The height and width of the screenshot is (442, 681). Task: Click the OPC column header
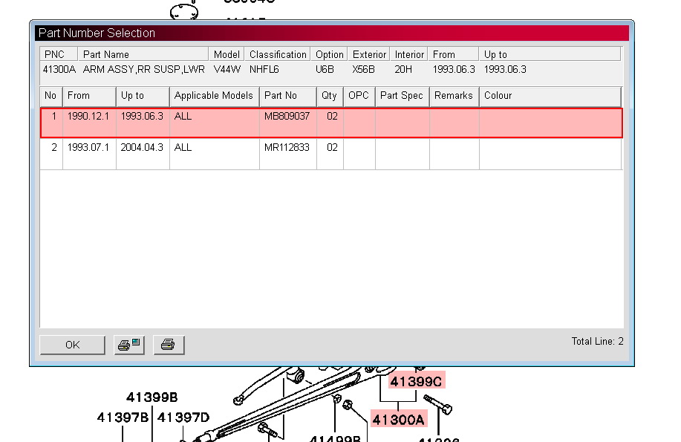pos(359,96)
